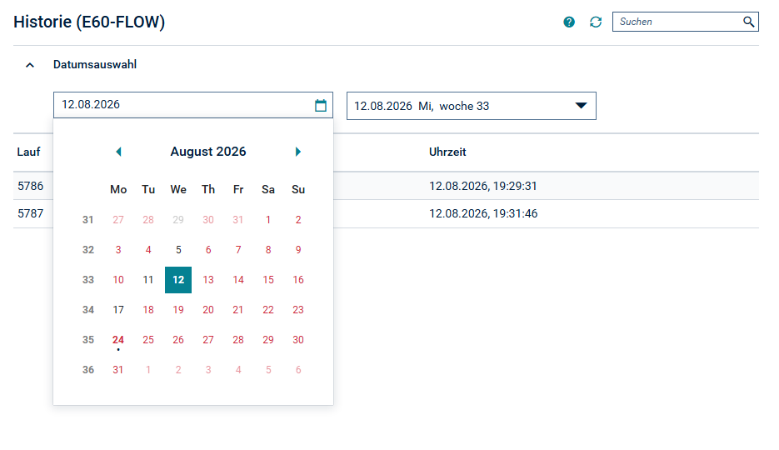The image size is (779, 450).
Task: Select today's date, August 24
Action: pyautogui.click(x=118, y=340)
